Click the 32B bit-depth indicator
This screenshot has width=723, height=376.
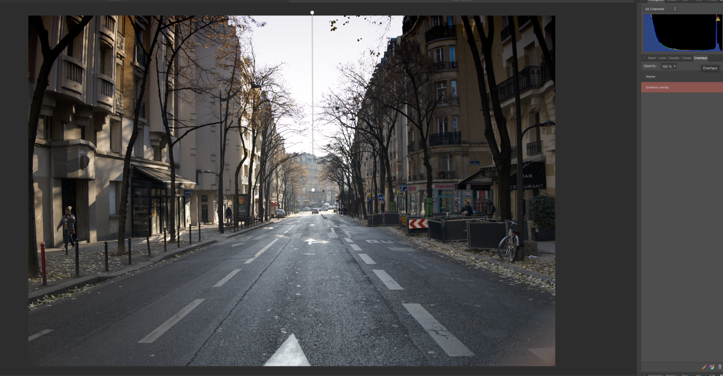[x=712, y=375]
